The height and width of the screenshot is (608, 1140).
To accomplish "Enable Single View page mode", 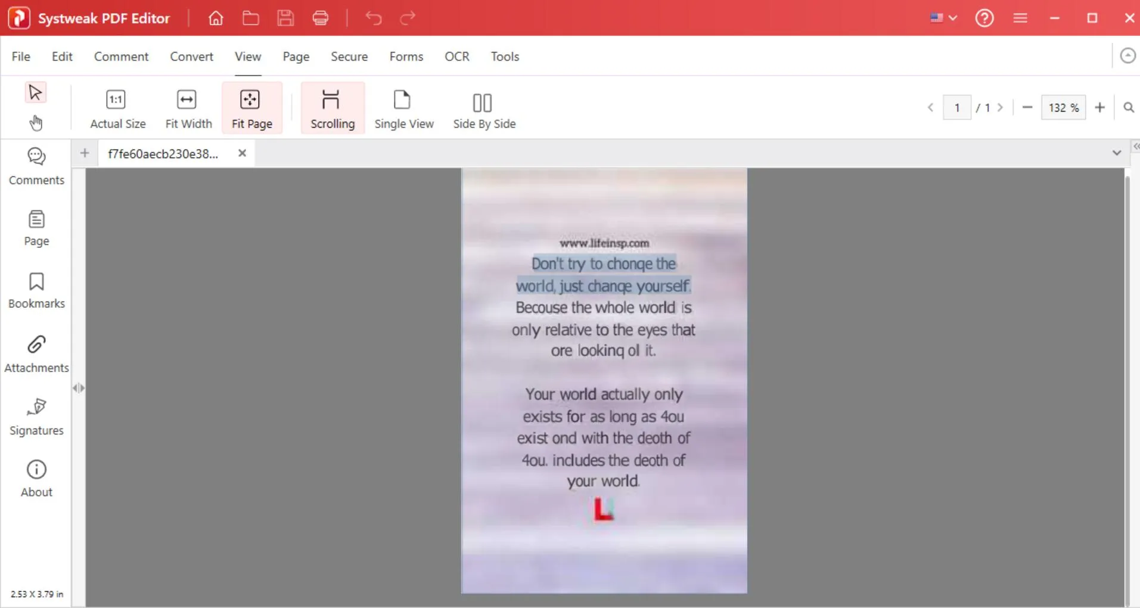I will [x=403, y=108].
